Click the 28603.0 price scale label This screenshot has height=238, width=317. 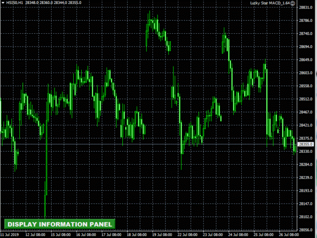[x=306, y=73]
